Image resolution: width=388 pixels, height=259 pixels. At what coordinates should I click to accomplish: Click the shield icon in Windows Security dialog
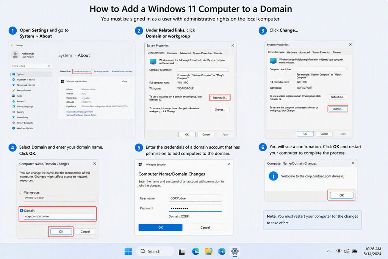pyautogui.click(x=140, y=165)
